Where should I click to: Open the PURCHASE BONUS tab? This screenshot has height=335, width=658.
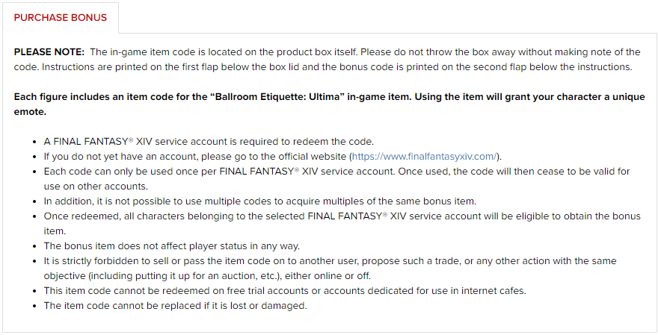[61, 18]
